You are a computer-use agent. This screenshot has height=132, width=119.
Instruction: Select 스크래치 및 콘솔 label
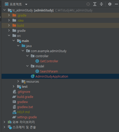pos(24,127)
